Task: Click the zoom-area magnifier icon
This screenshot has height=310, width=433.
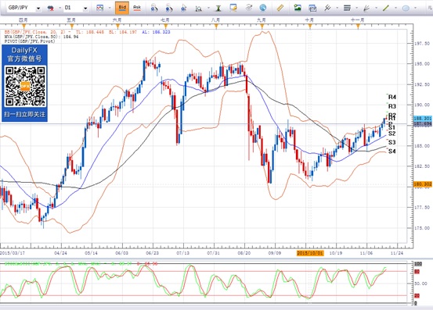Action: pyautogui.click(x=199, y=9)
